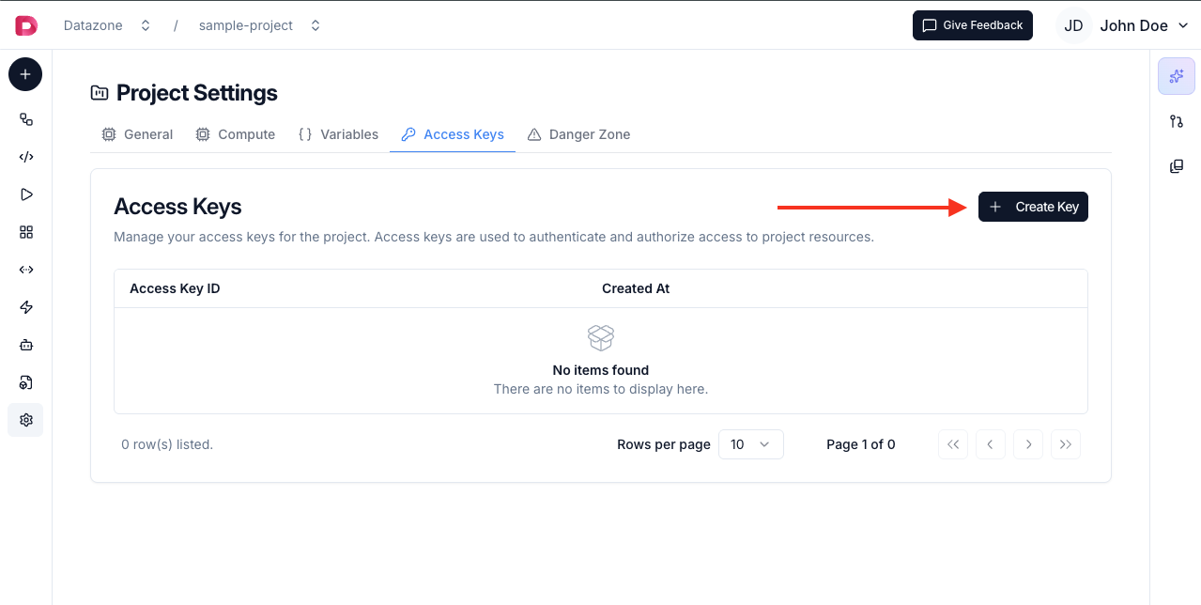Image resolution: width=1201 pixels, height=605 pixels.
Task: Open the apps grid in the sidebar
Action: (x=25, y=232)
